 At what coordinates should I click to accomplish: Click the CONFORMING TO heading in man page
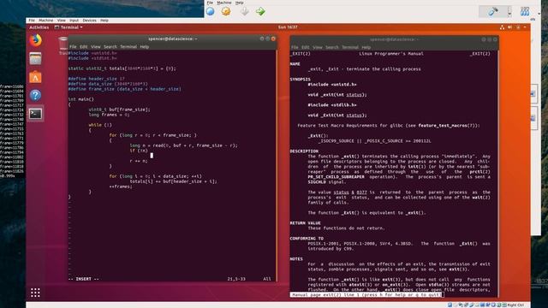[x=307, y=238]
